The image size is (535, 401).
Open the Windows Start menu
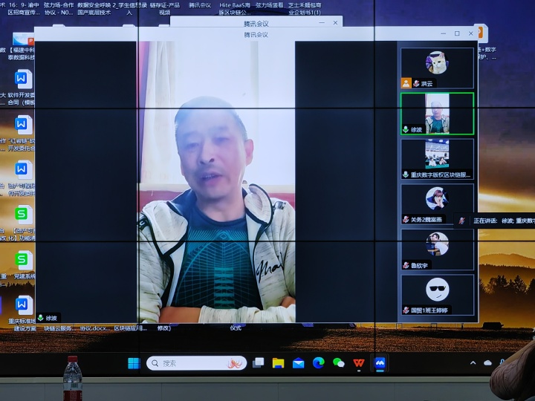pyautogui.click(x=134, y=363)
